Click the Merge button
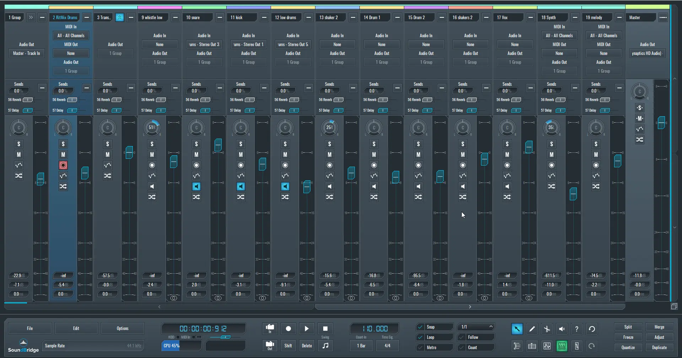The image size is (682, 358). coord(659,327)
